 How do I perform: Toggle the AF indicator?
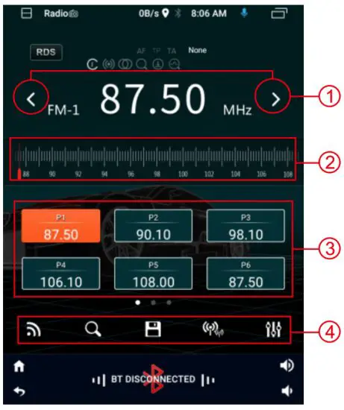point(141,51)
